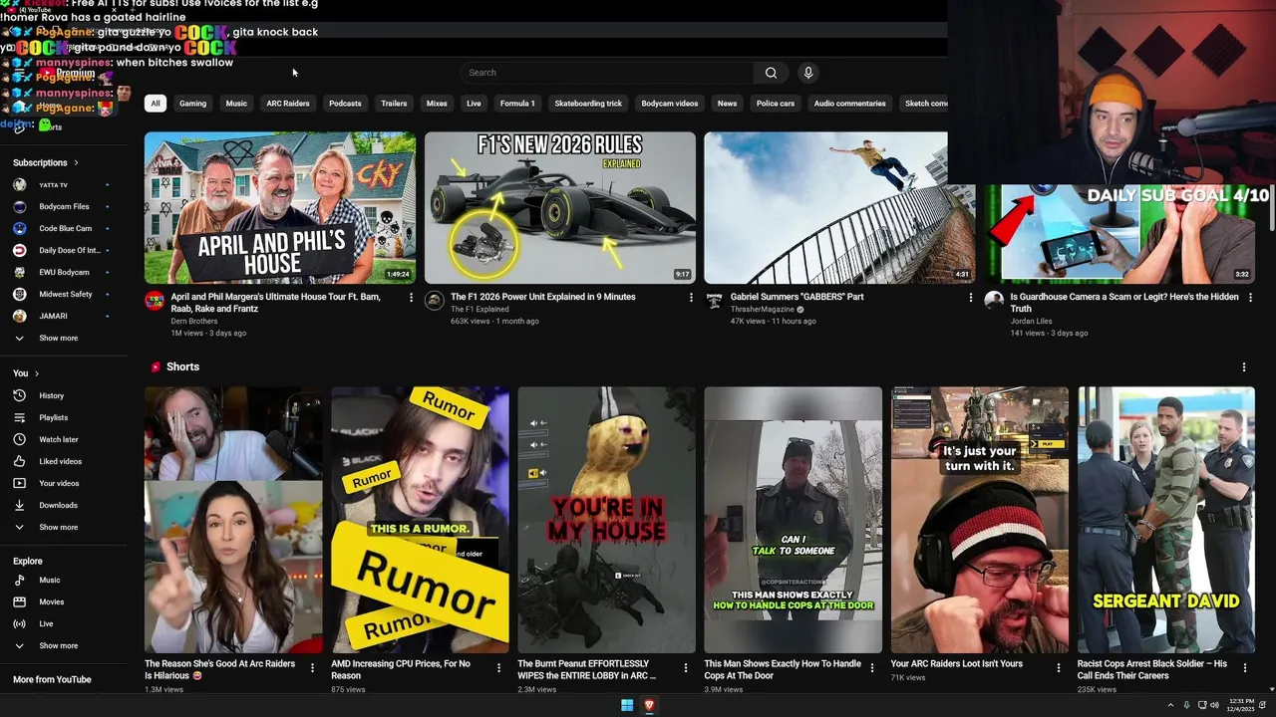
Task: Open the Shorts section options menu
Action: click(1243, 367)
